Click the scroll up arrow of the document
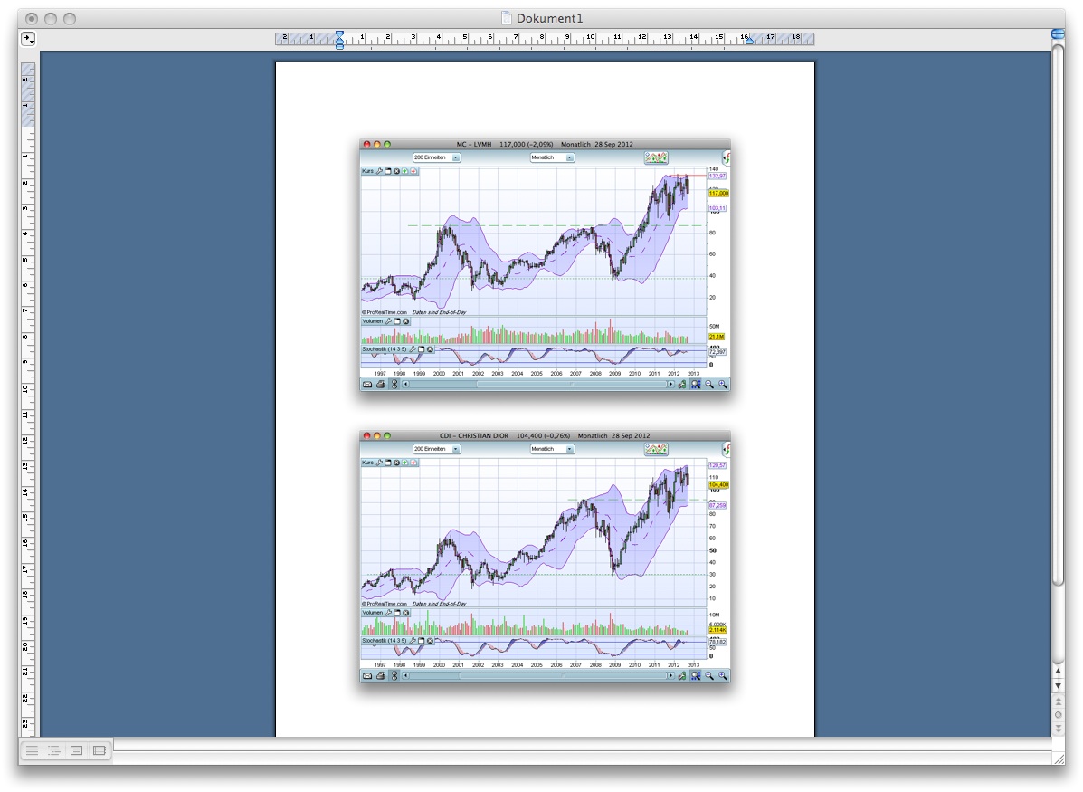Screen dimensions: 1083x792 1058,671
